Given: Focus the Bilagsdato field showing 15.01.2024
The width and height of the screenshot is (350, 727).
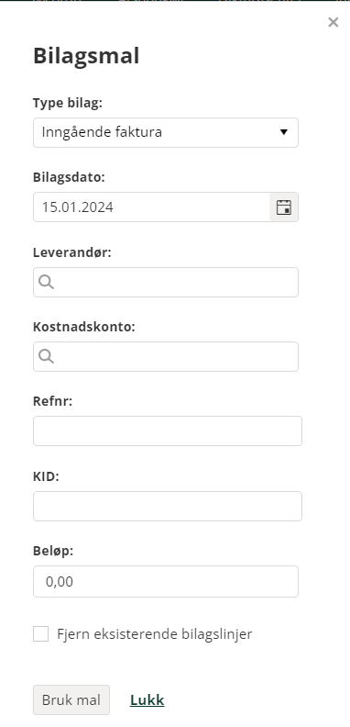Looking at the screenshot, I should pyautogui.click(x=151, y=207).
